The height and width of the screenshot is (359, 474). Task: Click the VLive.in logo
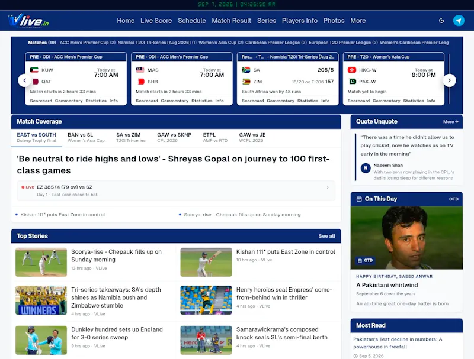point(28,21)
